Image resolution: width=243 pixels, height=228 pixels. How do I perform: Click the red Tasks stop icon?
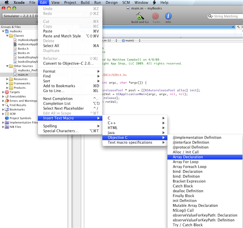155,16
